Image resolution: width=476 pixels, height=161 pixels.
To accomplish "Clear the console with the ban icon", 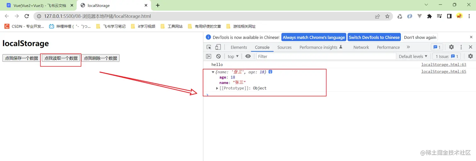I will click(x=218, y=56).
